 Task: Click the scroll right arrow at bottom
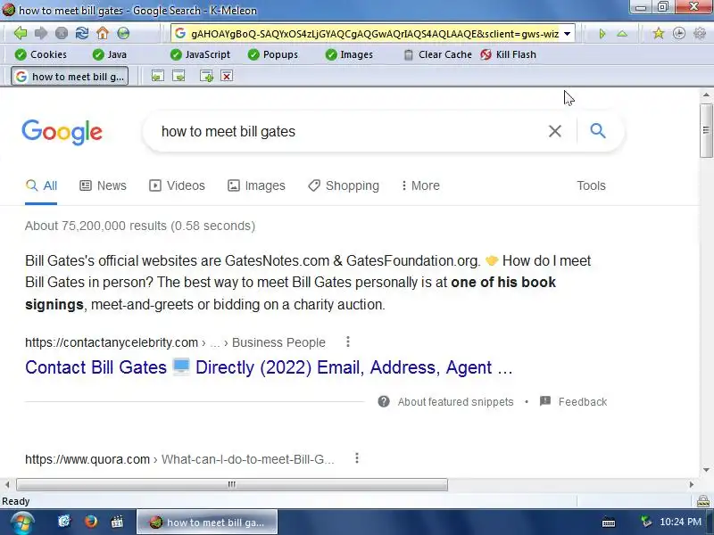691,484
